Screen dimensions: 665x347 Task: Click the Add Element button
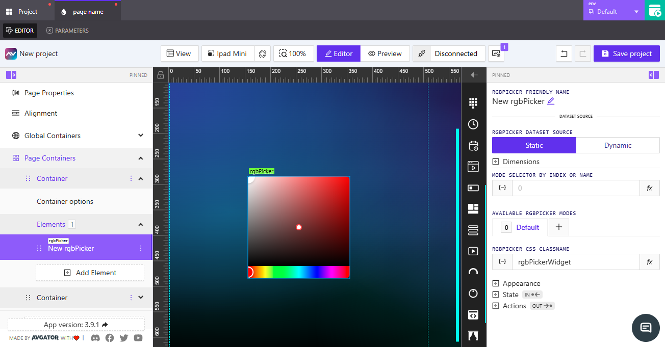[90, 273]
